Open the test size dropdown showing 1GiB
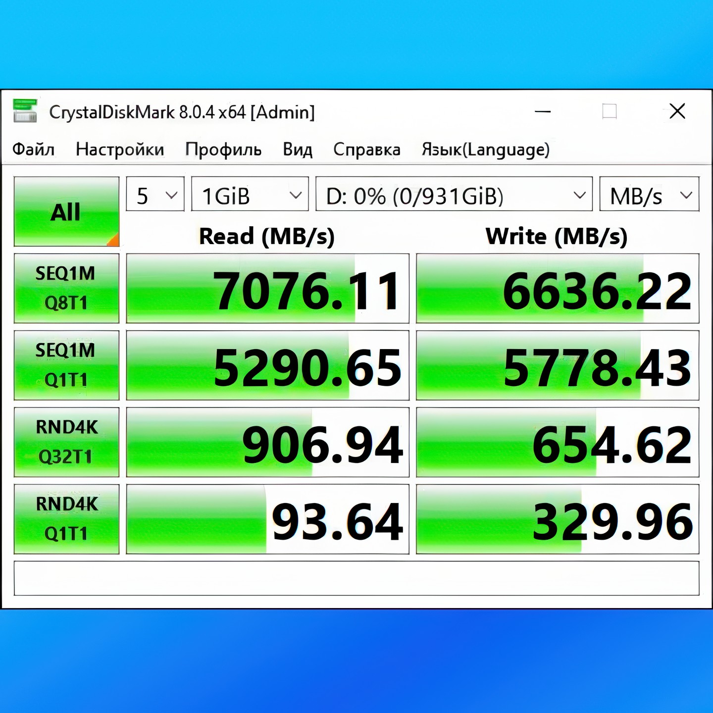Viewport: 713px width, 713px height. pyautogui.click(x=250, y=194)
